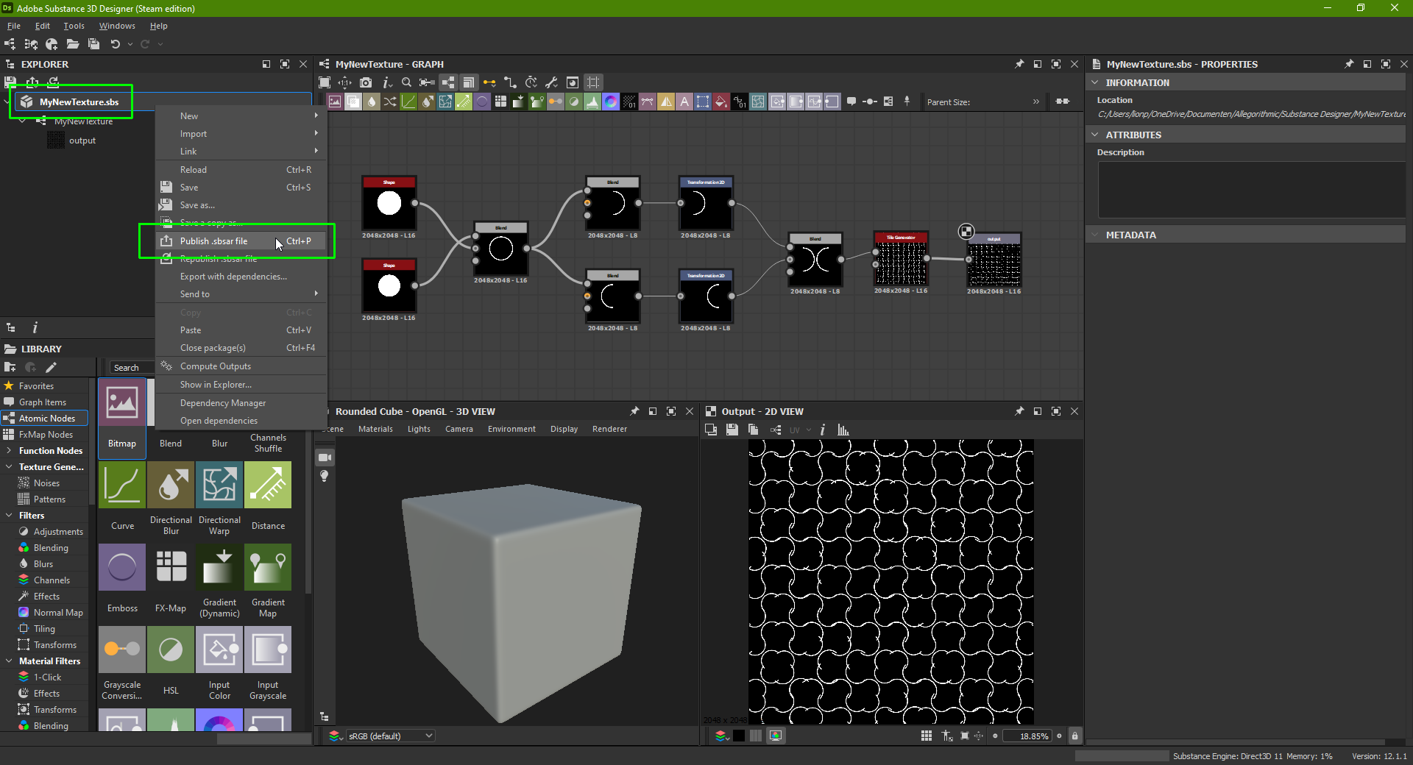This screenshot has width=1413, height=765.
Task: Open the Windows menu in menu bar
Action: (117, 26)
